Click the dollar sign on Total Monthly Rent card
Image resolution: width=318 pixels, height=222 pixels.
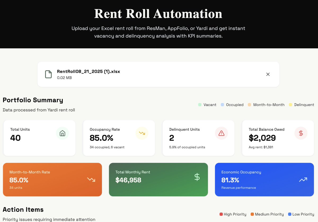(197, 179)
